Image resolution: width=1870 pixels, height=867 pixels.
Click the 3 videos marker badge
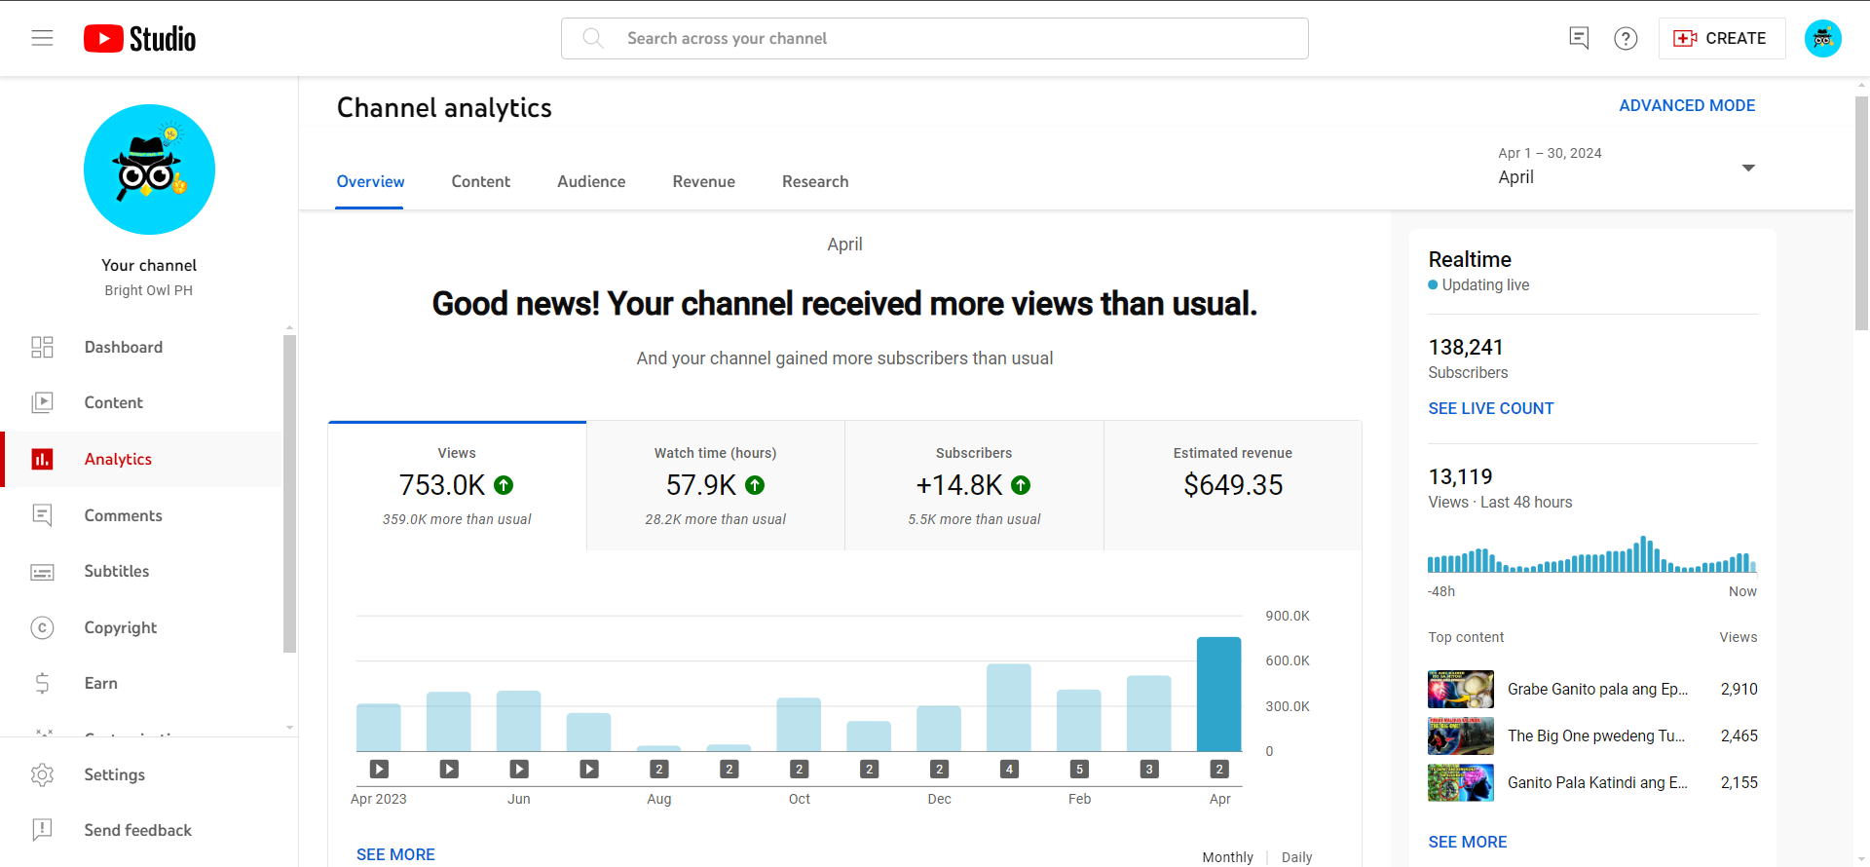coord(1149,769)
